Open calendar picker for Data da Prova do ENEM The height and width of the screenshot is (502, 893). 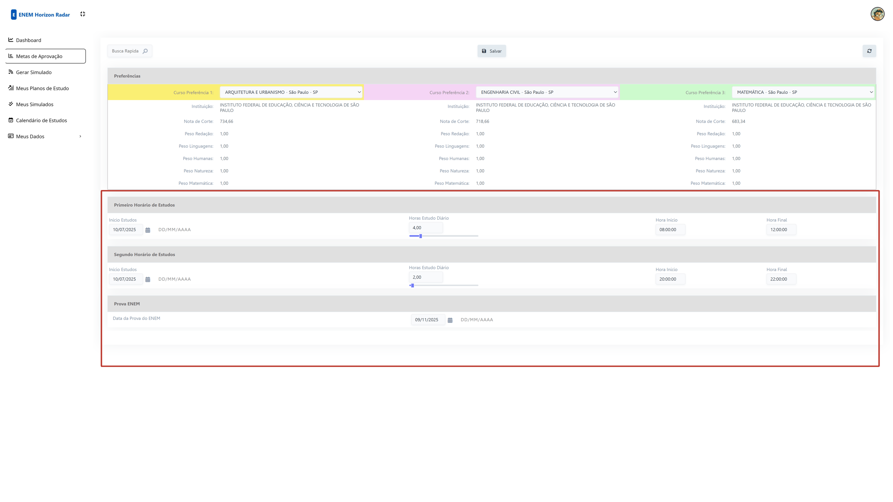[450, 320]
